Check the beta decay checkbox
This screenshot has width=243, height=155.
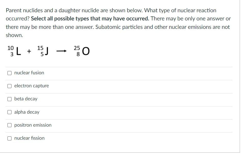pos(9,99)
